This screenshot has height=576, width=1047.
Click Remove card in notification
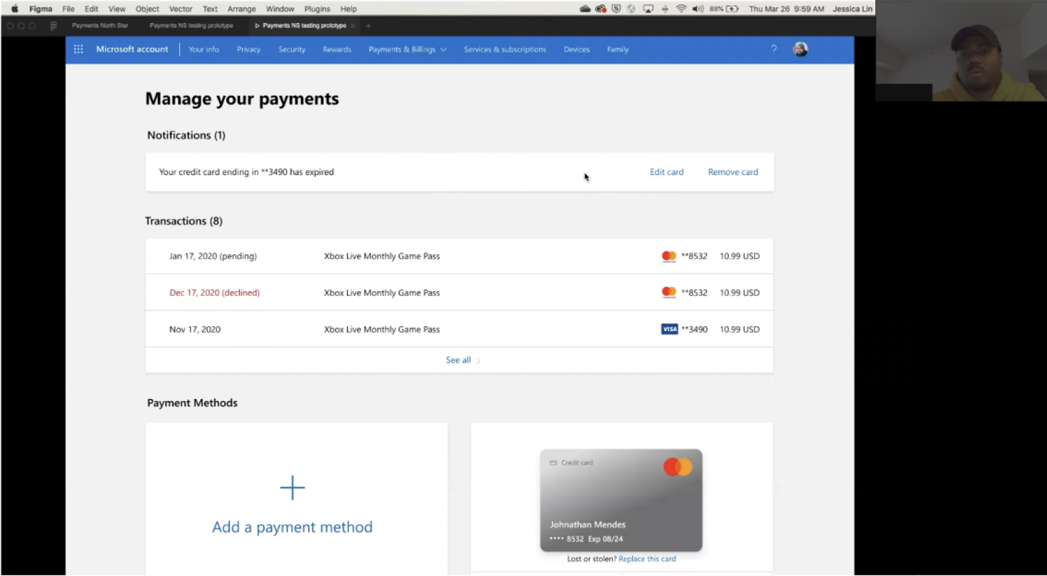733,172
